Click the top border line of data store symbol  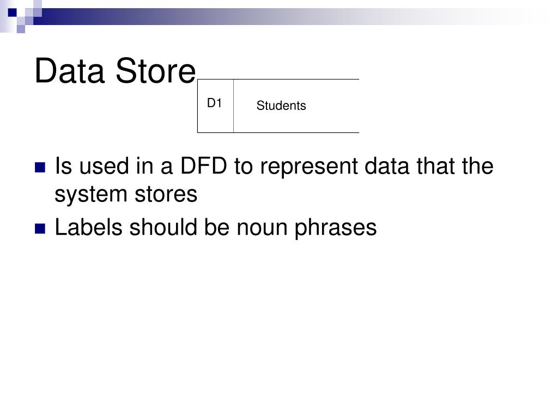click(278, 79)
